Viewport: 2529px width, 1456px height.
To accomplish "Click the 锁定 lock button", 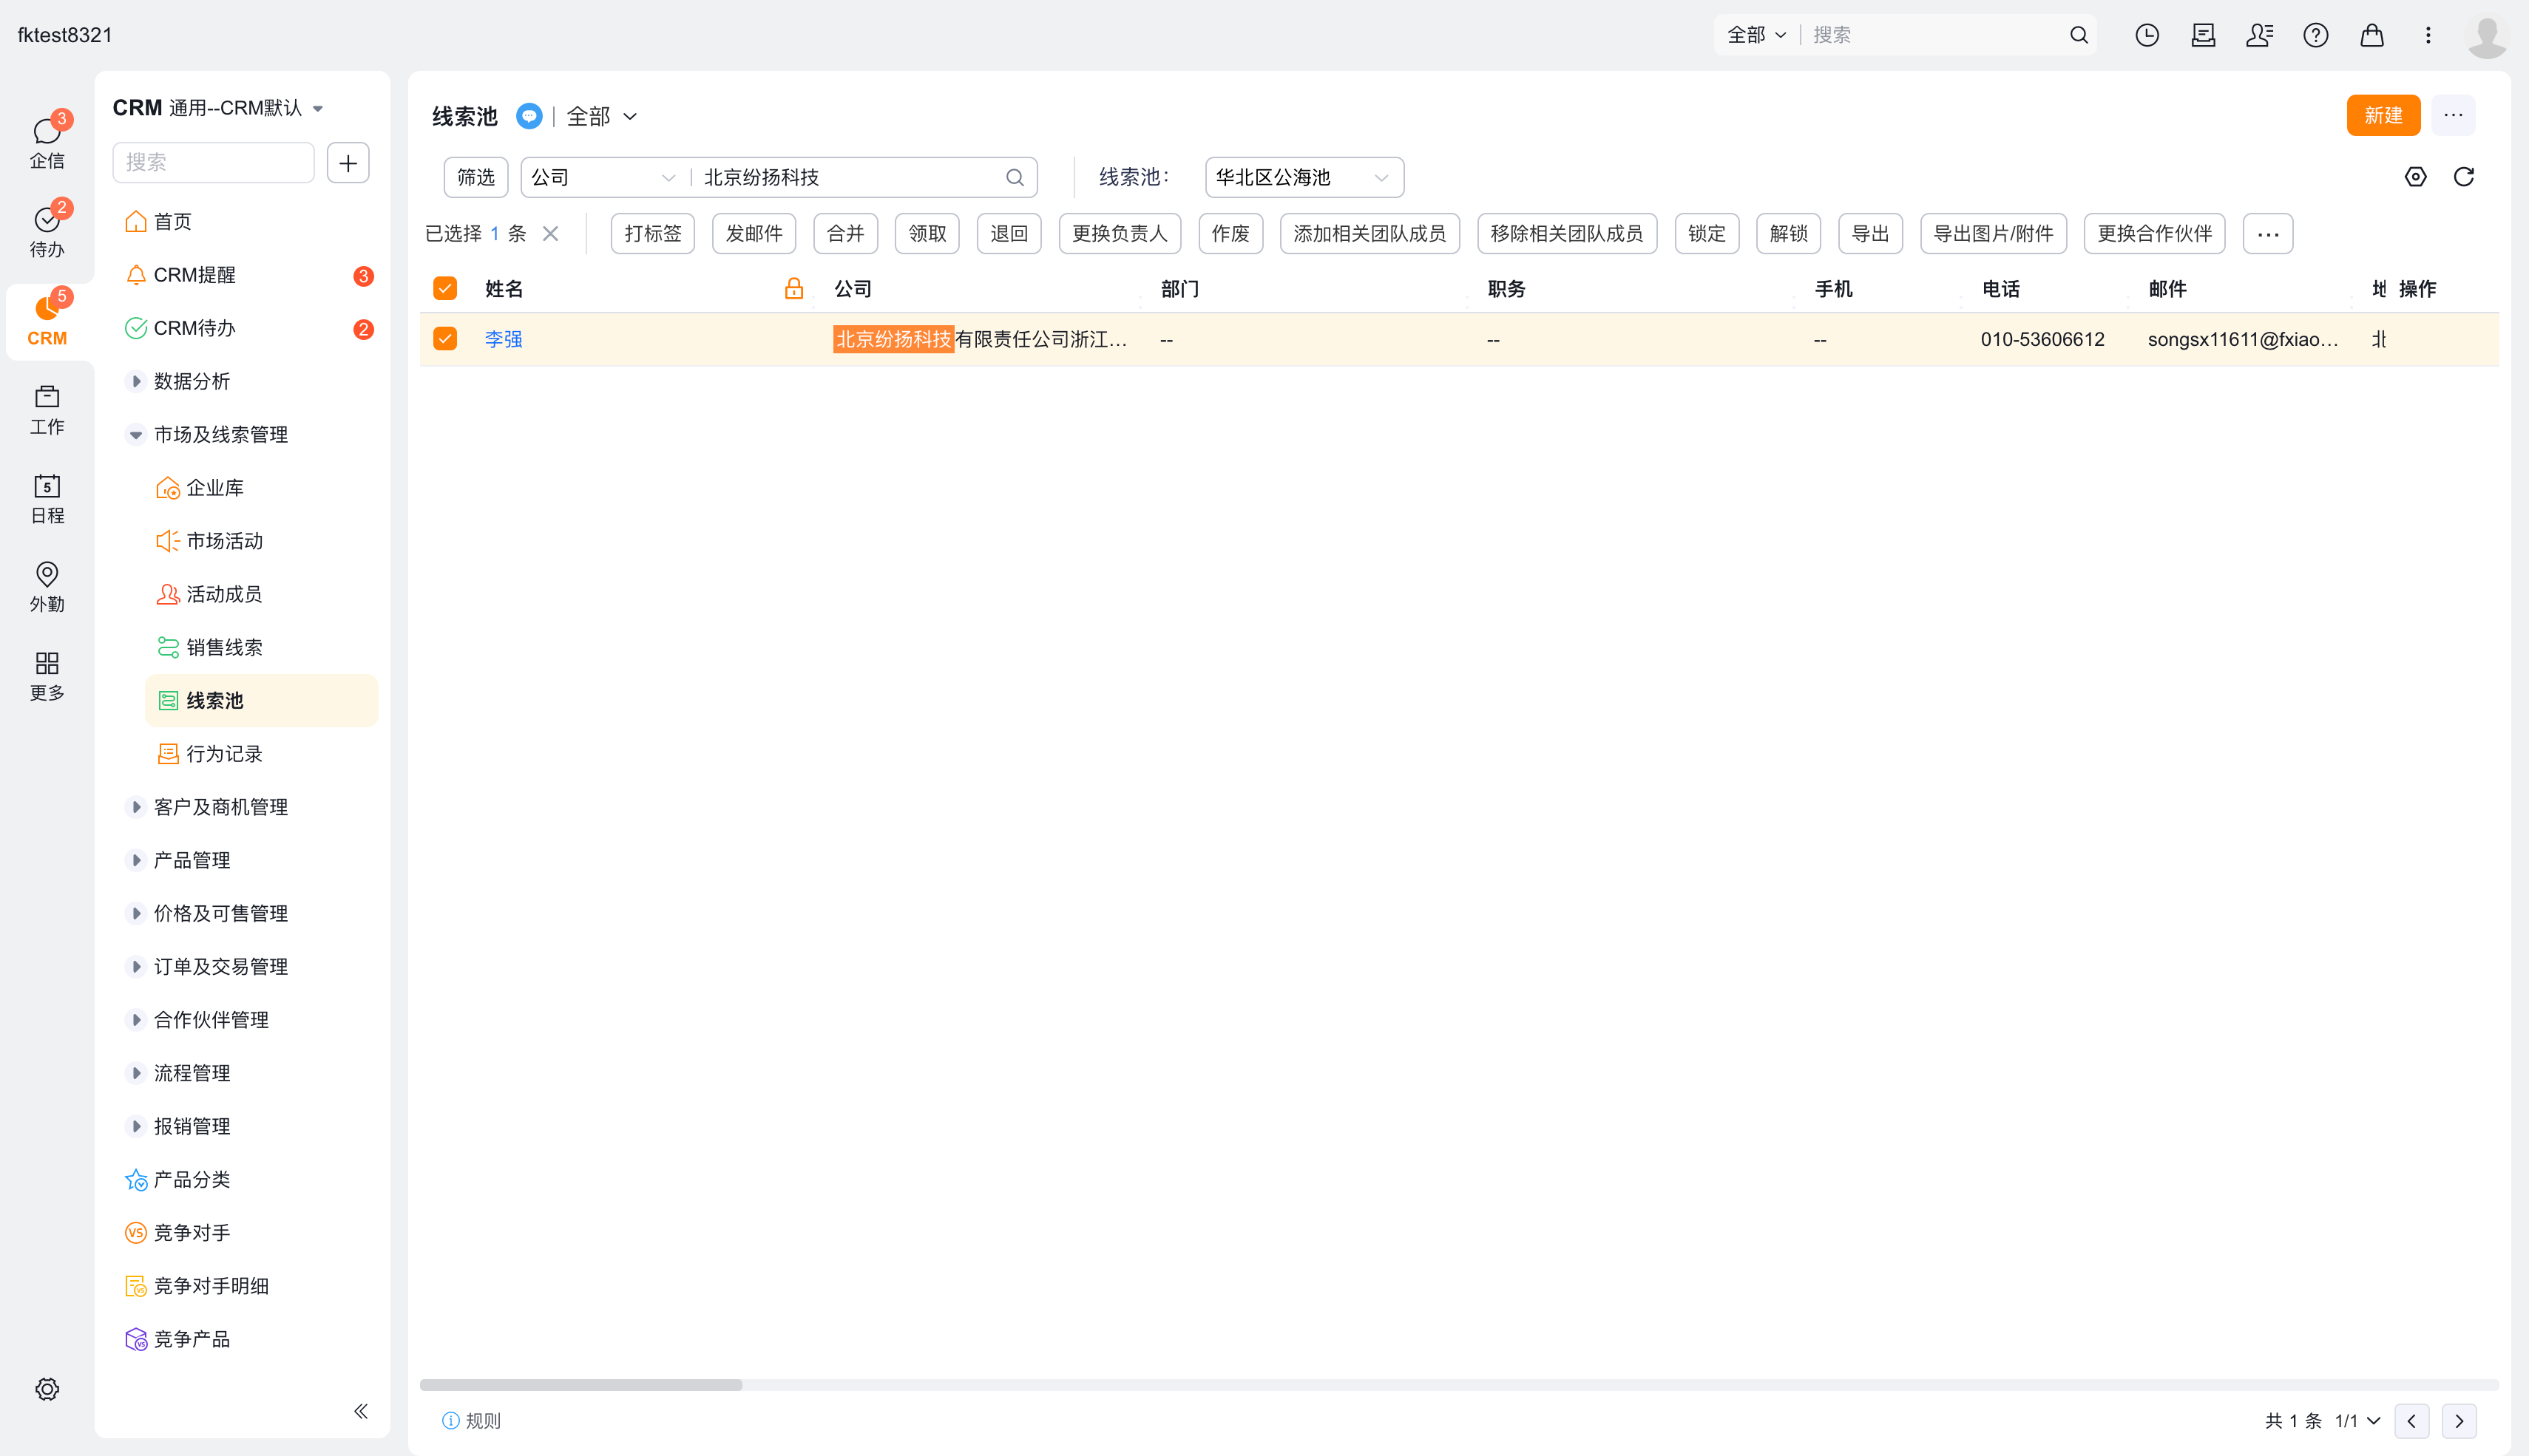I will [x=1707, y=233].
